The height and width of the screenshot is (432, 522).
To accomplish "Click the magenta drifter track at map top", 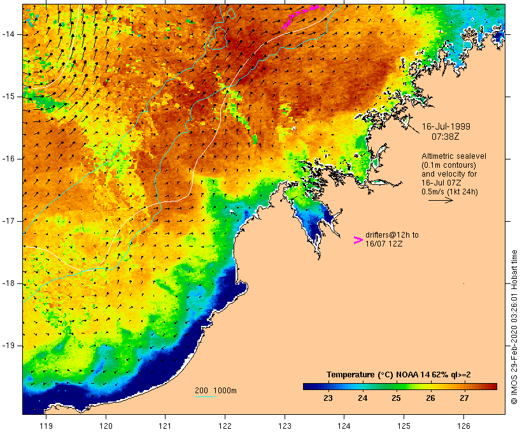I will 302,16.
